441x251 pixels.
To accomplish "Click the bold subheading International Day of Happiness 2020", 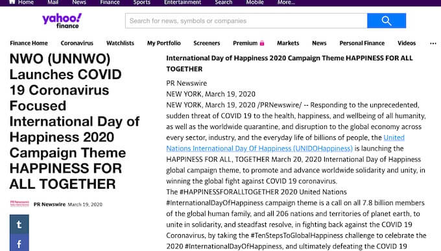I will click(289, 64).
